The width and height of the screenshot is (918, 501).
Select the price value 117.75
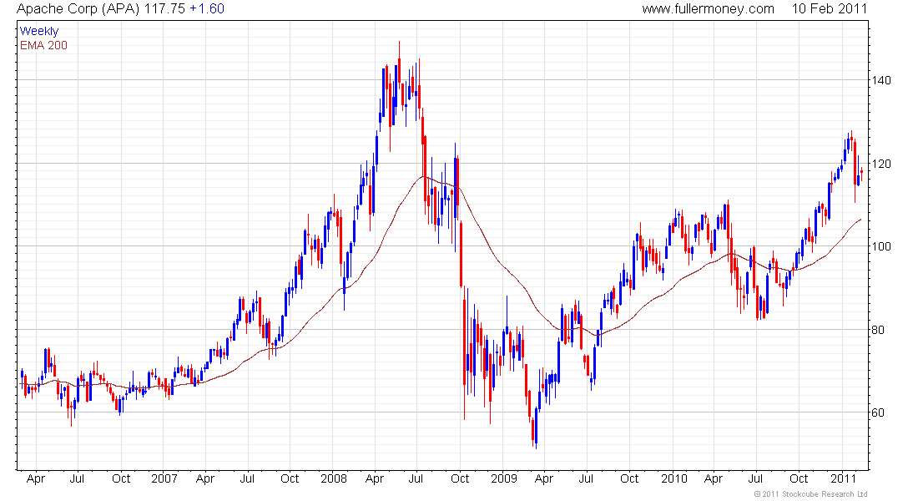tap(165, 9)
